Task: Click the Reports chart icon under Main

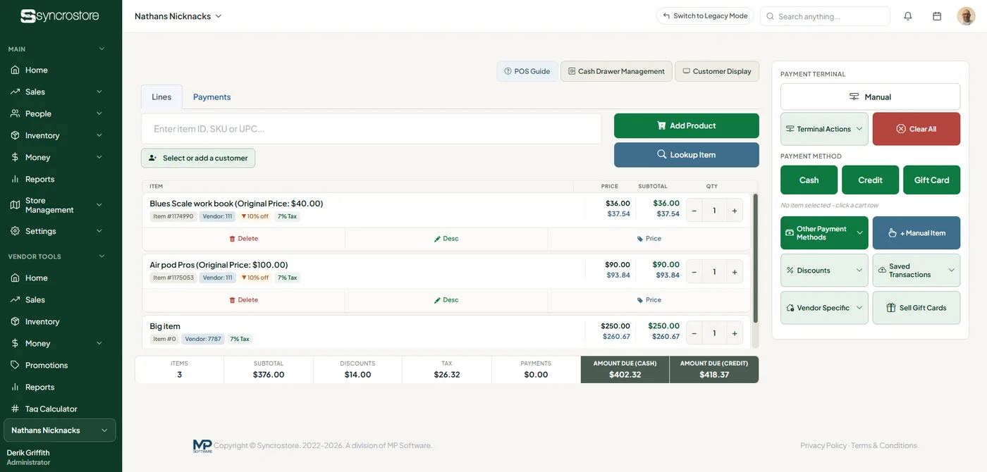Action: pyautogui.click(x=15, y=179)
